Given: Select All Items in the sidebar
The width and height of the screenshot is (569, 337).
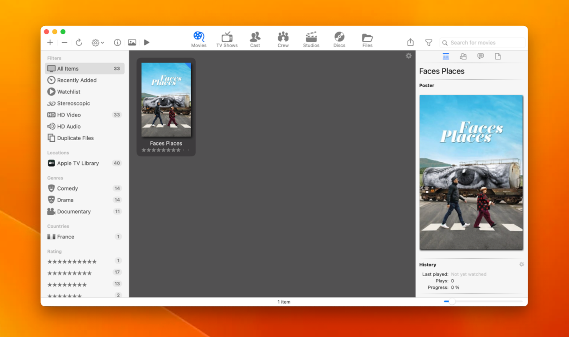Looking at the screenshot, I should [84, 68].
